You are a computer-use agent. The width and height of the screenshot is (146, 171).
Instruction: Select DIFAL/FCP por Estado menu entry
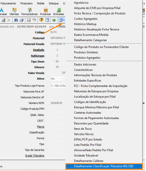point(88,139)
